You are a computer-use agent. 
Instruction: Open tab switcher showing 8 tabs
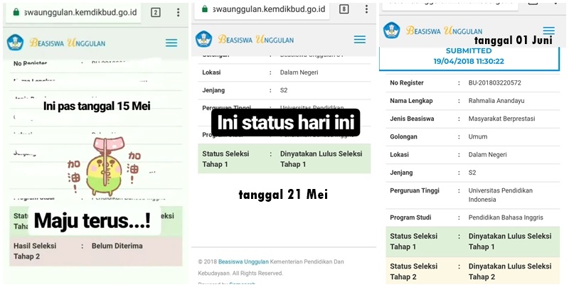[344, 9]
